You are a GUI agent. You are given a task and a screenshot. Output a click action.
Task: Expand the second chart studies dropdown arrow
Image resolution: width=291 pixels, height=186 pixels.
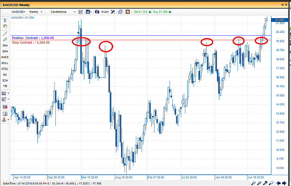tap(8, 99)
